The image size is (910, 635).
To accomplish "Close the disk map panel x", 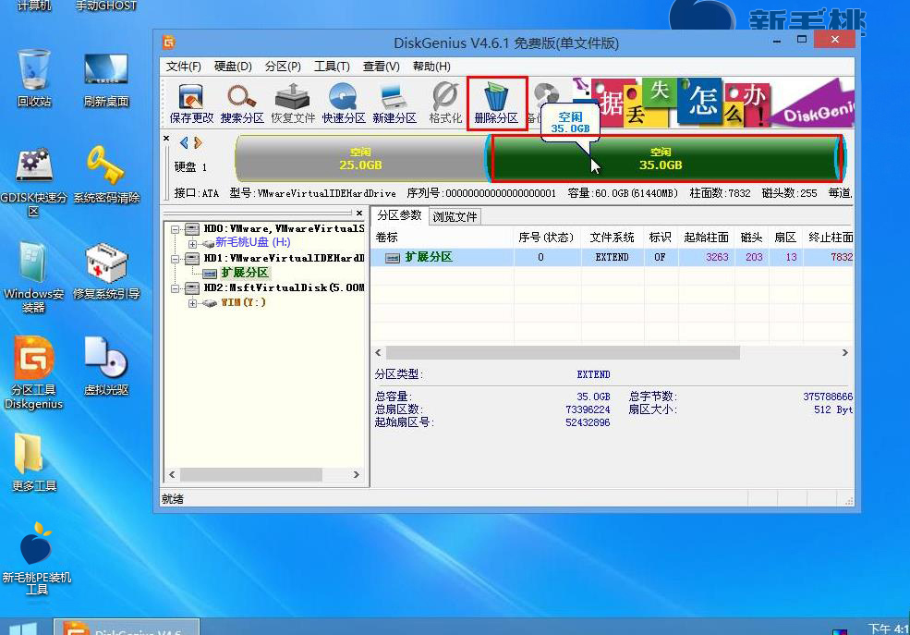I will click(166, 138).
